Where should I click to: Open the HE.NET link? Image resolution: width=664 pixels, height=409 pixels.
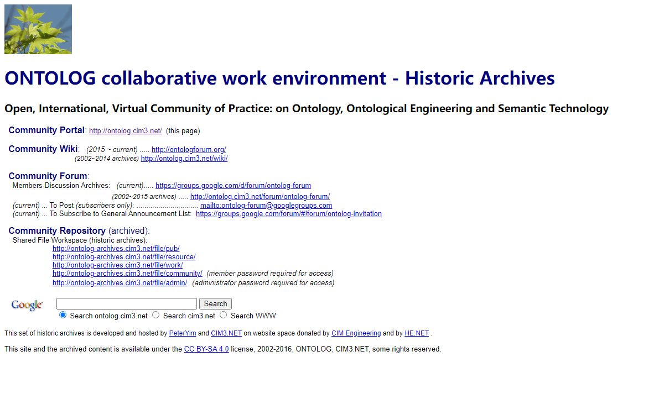tap(417, 333)
